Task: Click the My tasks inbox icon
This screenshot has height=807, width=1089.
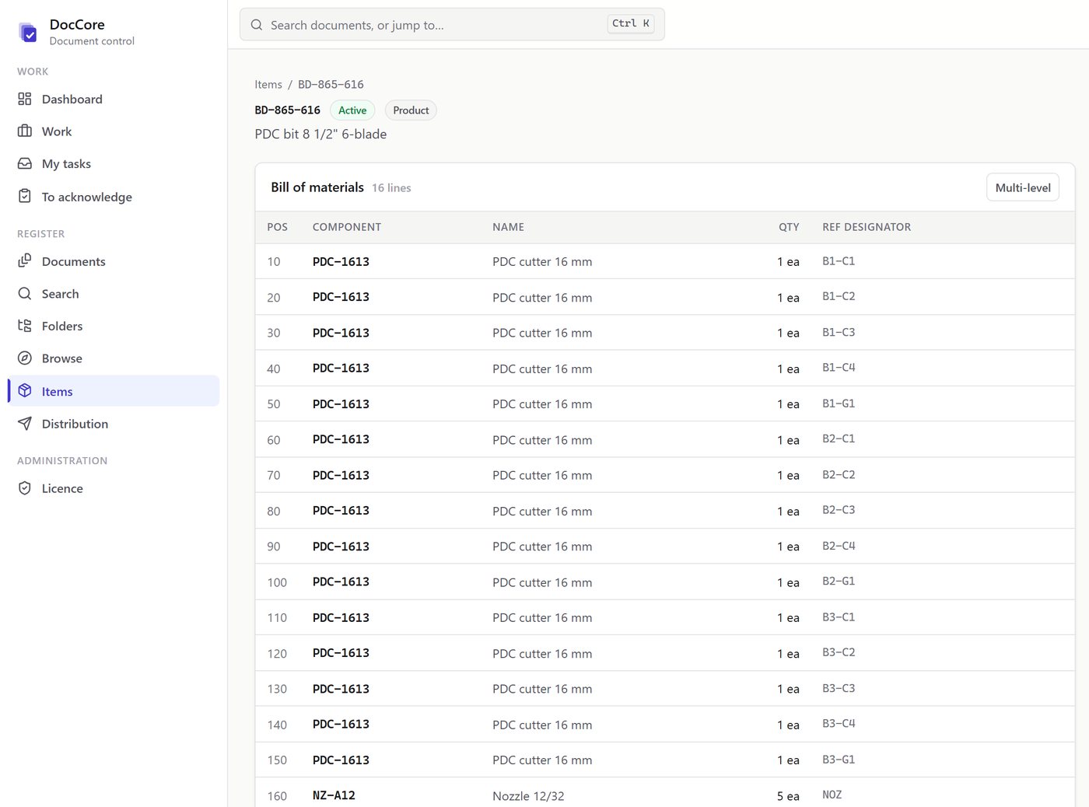Action: pos(25,164)
